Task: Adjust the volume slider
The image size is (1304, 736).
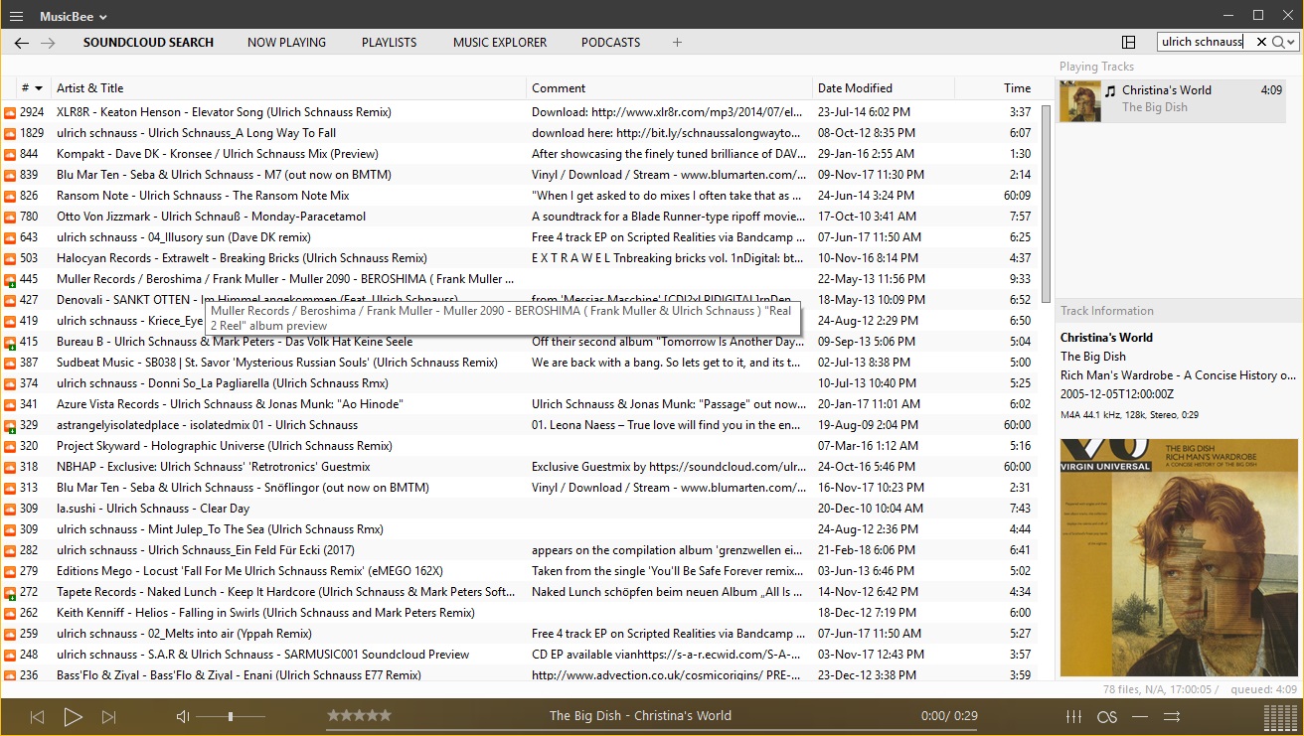Action: (231, 716)
